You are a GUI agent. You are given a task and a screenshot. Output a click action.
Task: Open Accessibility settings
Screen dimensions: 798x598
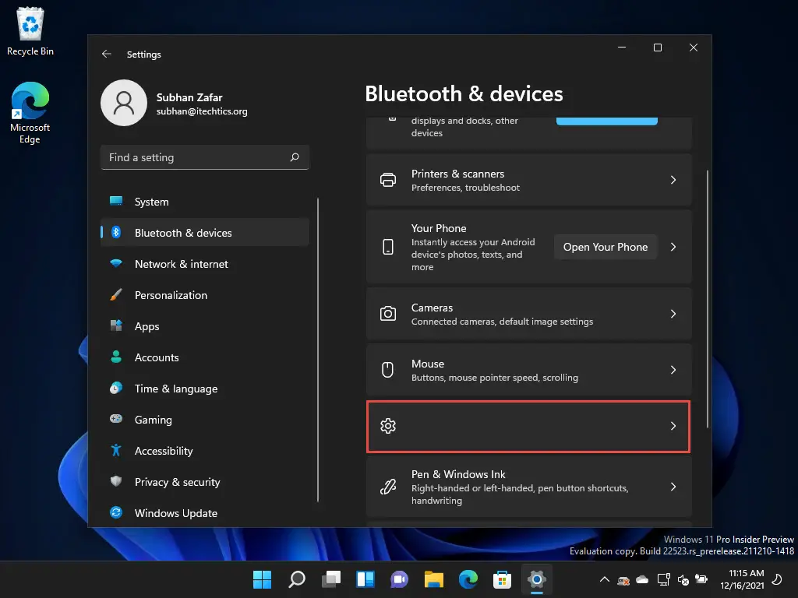205,451
